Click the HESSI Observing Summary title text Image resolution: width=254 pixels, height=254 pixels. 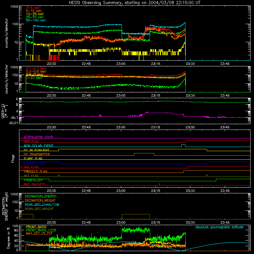click(x=134, y=3)
